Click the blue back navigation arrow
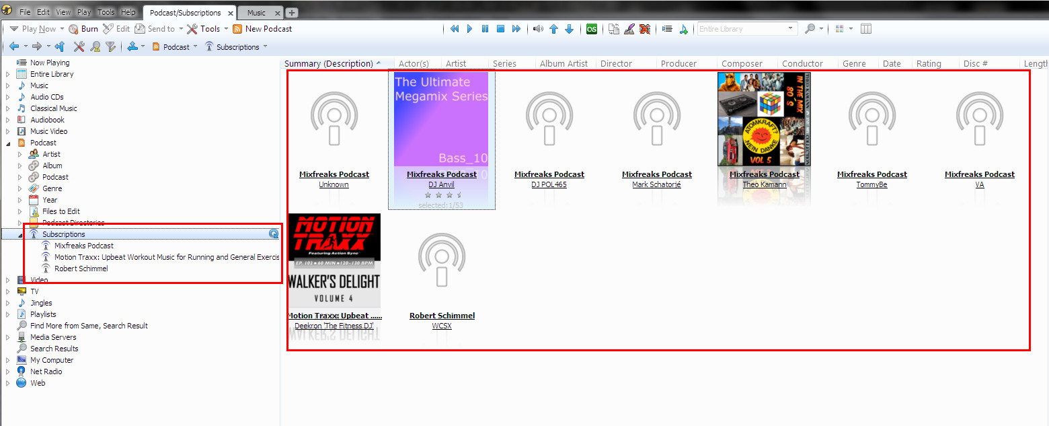The width and height of the screenshot is (1049, 426). (13, 47)
